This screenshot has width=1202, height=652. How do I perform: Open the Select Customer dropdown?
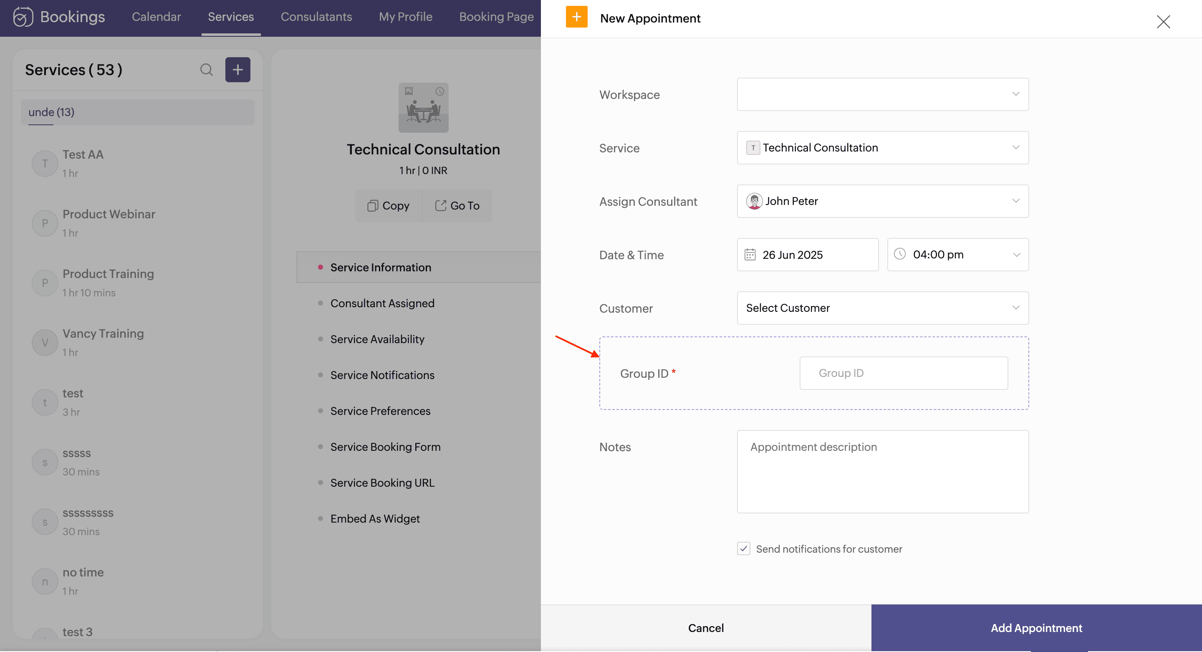[x=882, y=308]
